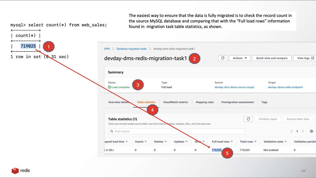The height and width of the screenshot is (178, 316).
Task: Click the 719025 count result in MySQL output
Action: 28,46
